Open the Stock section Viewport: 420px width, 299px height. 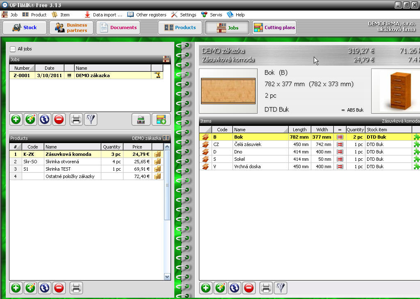pos(25,27)
